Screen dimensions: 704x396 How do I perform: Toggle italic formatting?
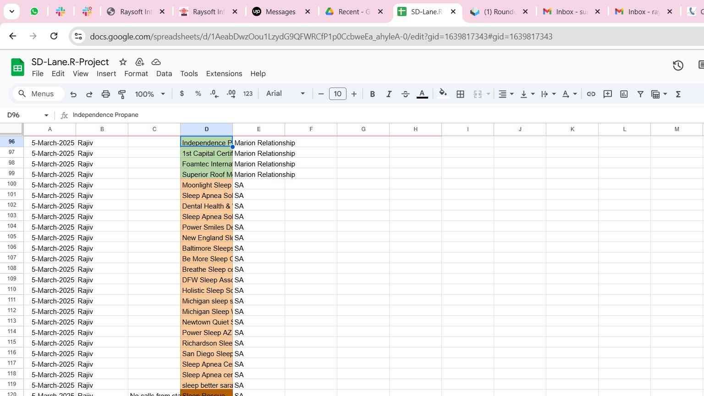(x=389, y=94)
